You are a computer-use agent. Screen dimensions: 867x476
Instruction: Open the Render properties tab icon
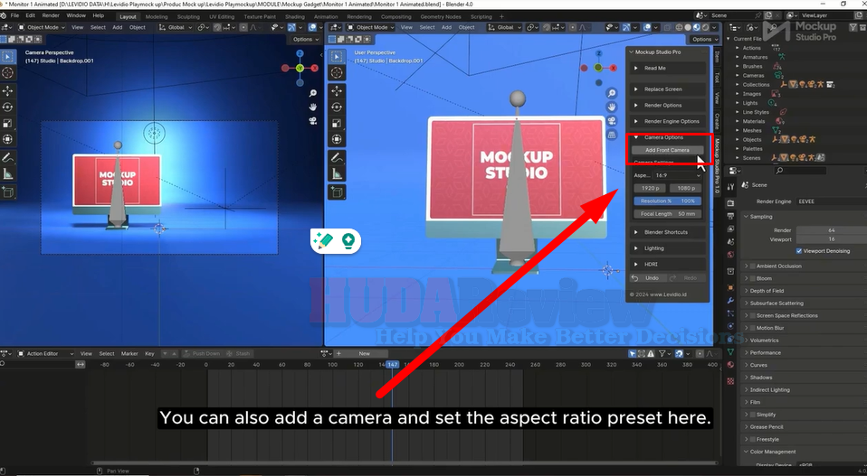tap(730, 203)
